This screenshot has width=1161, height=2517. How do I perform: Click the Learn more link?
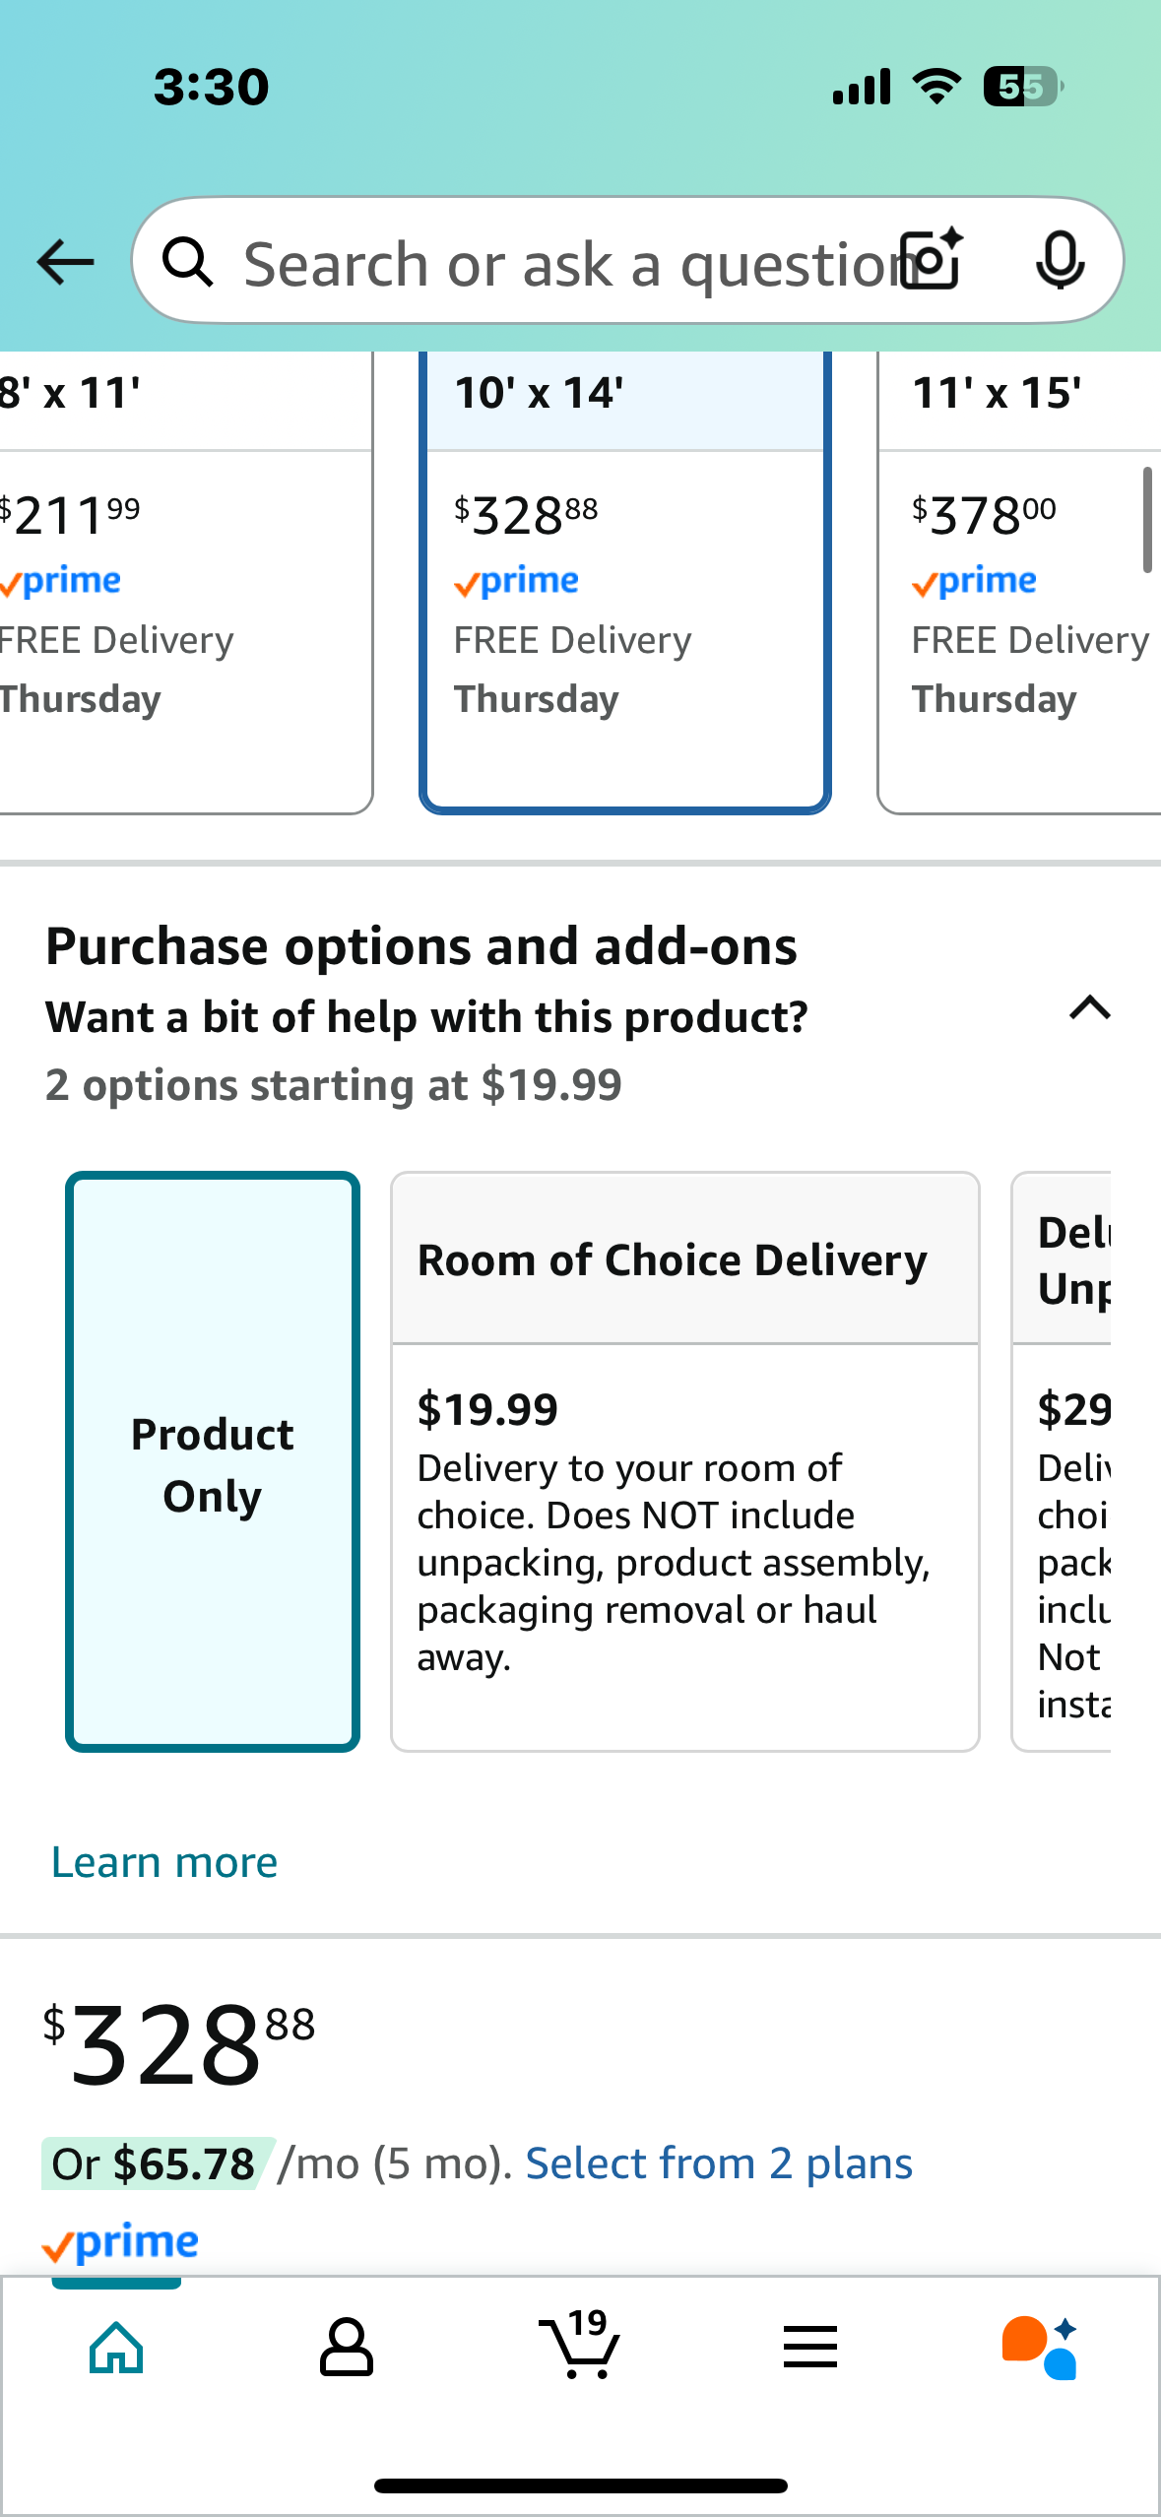click(x=164, y=1862)
